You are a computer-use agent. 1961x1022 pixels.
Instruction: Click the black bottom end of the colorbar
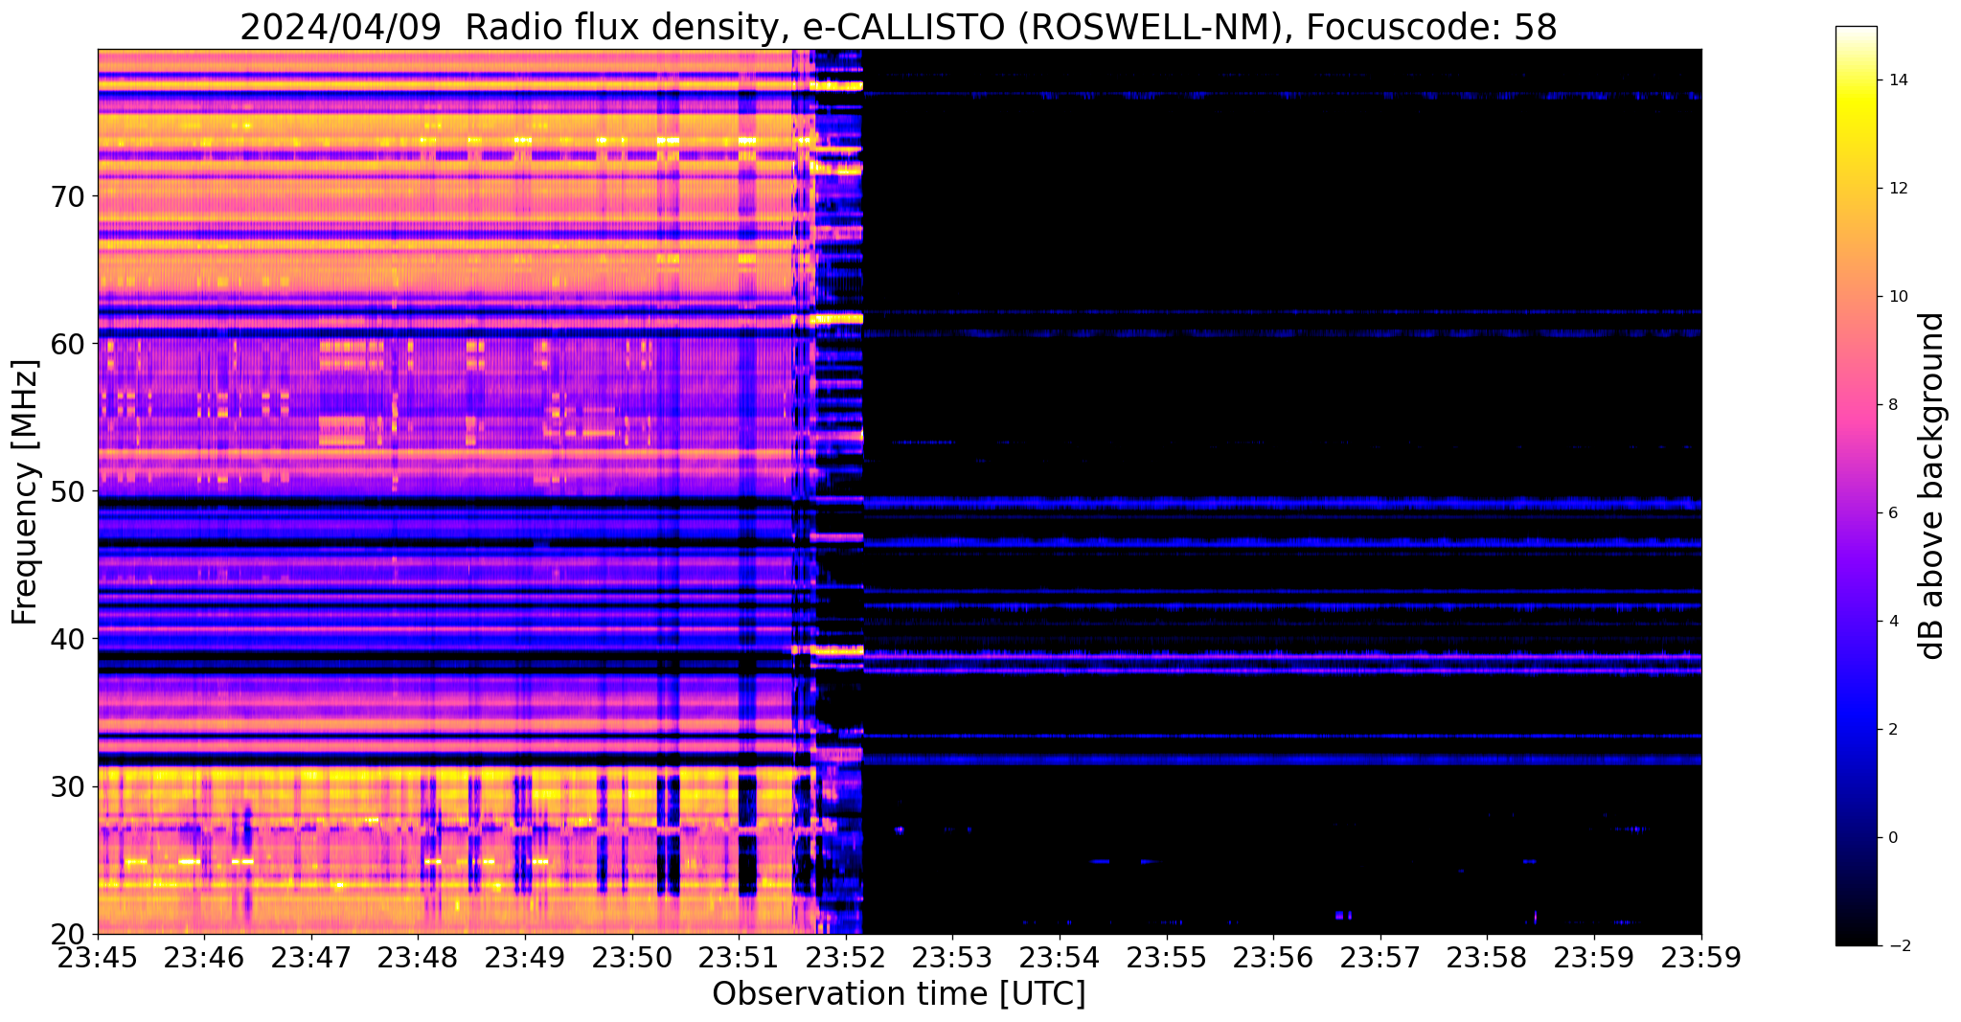coord(1856,934)
